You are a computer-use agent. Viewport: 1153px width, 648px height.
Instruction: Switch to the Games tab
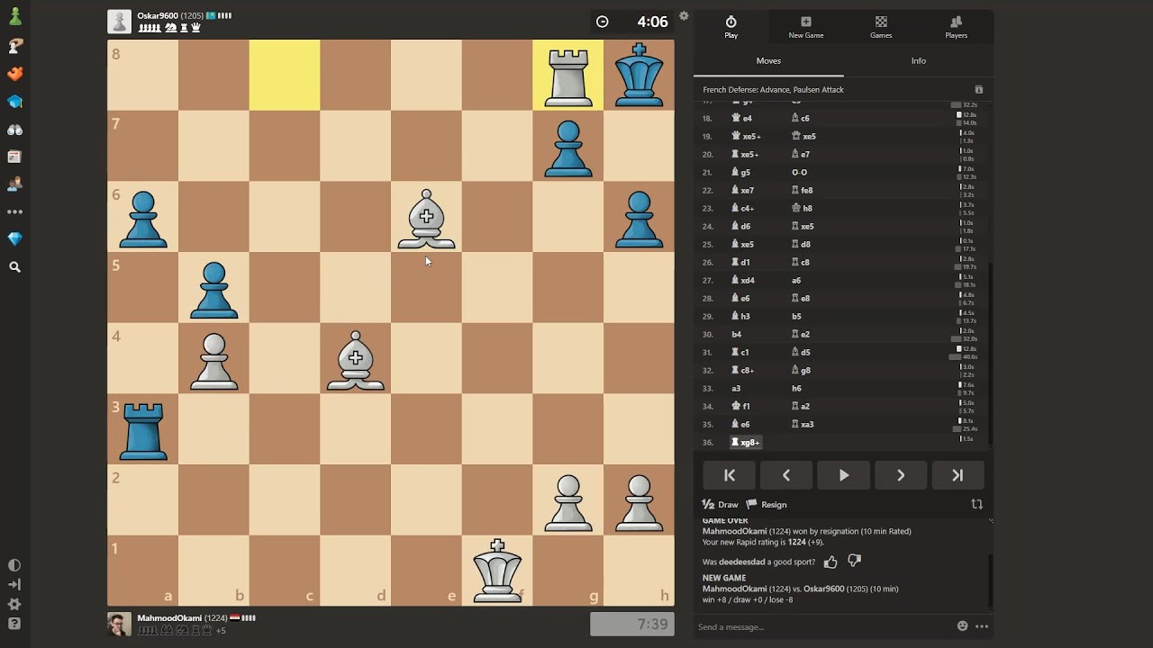(881, 27)
